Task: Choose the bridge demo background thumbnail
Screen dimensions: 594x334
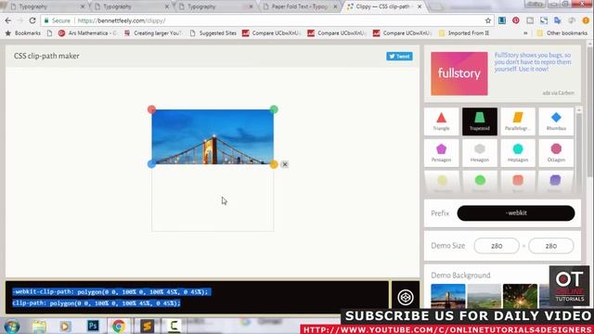Action: pos(447,296)
